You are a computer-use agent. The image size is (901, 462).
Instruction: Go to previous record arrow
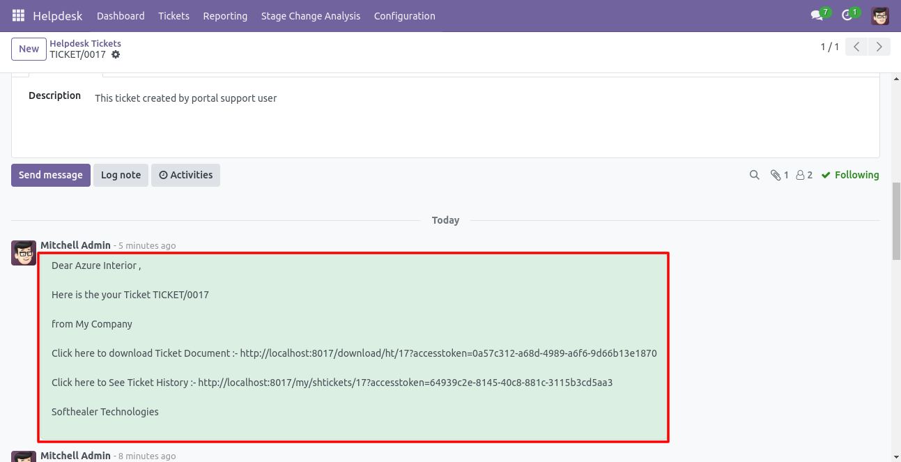[856, 47]
